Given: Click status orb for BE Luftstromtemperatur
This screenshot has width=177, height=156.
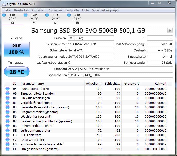Looking at the screenshot, I should click(x=7, y=130).
